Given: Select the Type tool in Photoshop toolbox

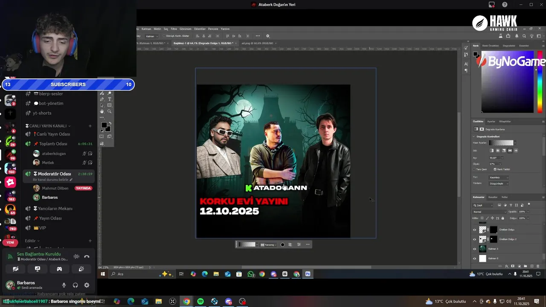Looking at the screenshot, I should [109, 99].
